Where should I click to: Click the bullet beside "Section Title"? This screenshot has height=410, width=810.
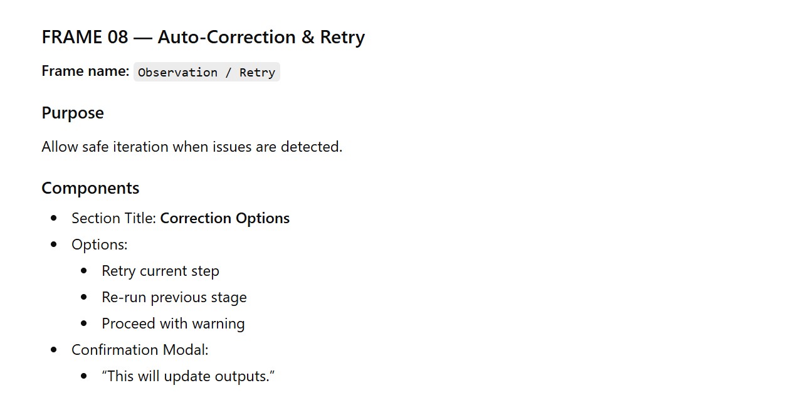(54, 218)
